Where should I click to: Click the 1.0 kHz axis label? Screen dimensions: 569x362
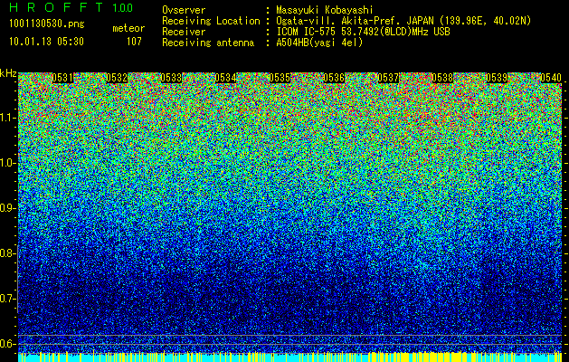point(7,163)
